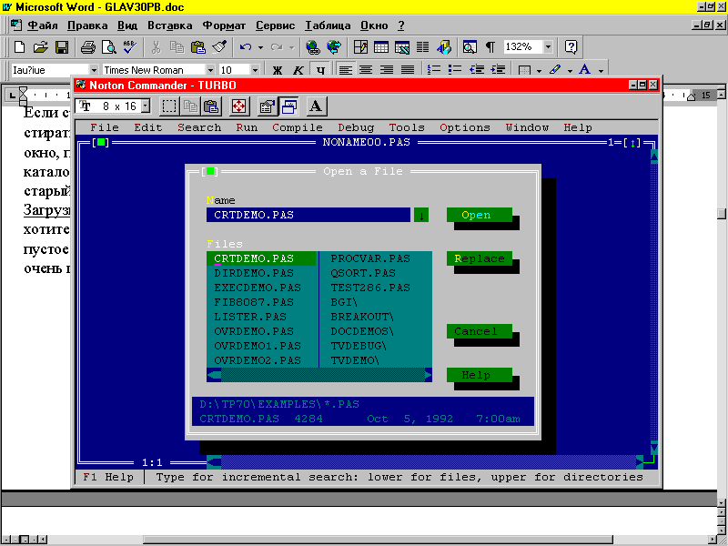728x546 pixels.
Task: Save the Word document with the diskette icon
Action: click(62, 47)
